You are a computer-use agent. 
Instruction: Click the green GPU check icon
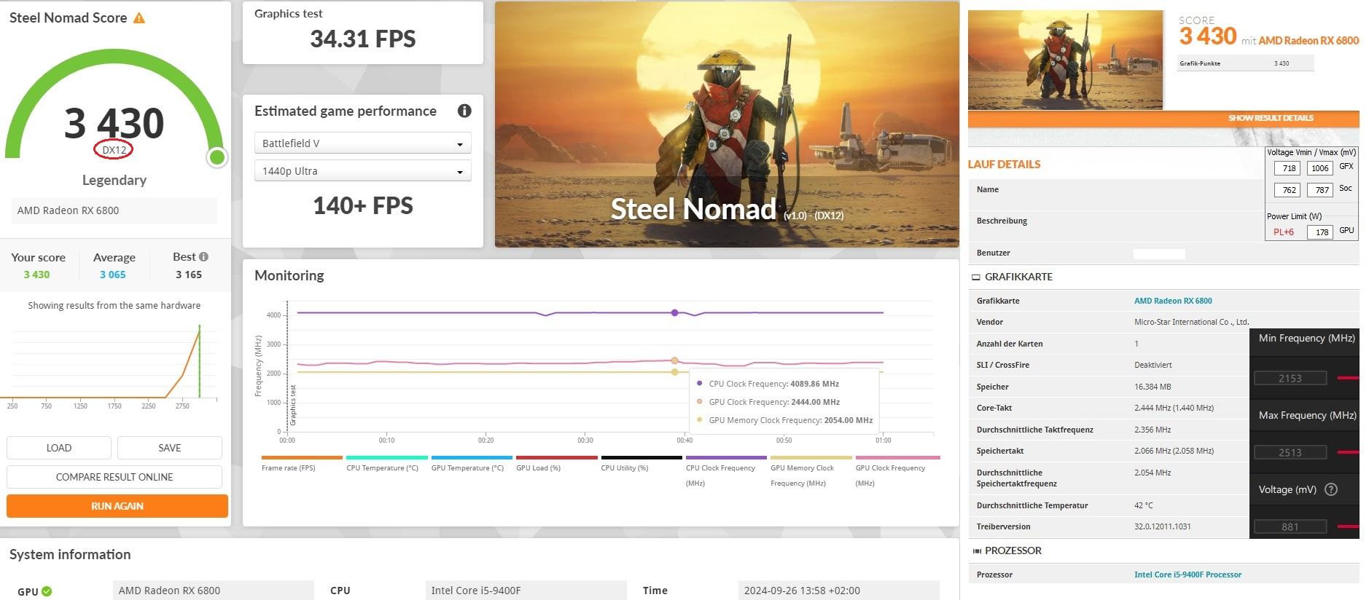tap(47, 591)
